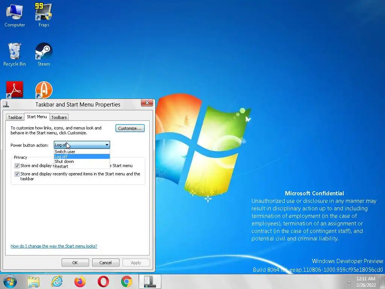Launch Opera from the taskbar
This screenshot has height=289, width=385.
(x=103, y=281)
